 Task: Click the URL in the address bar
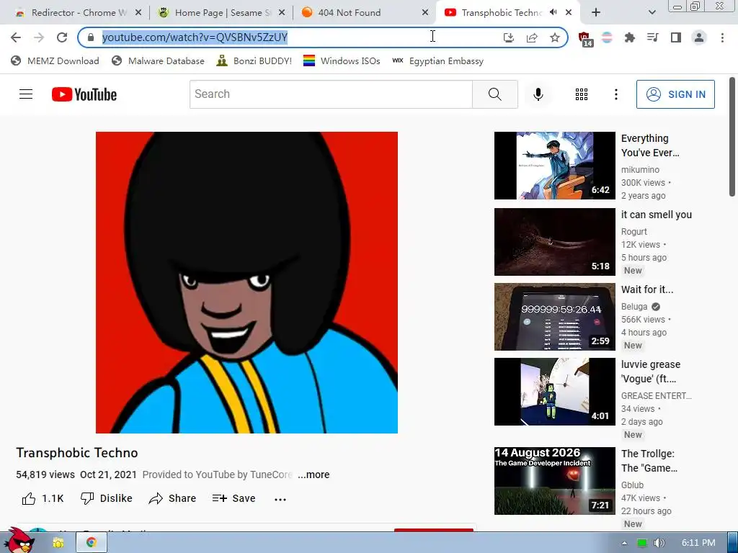pos(195,37)
